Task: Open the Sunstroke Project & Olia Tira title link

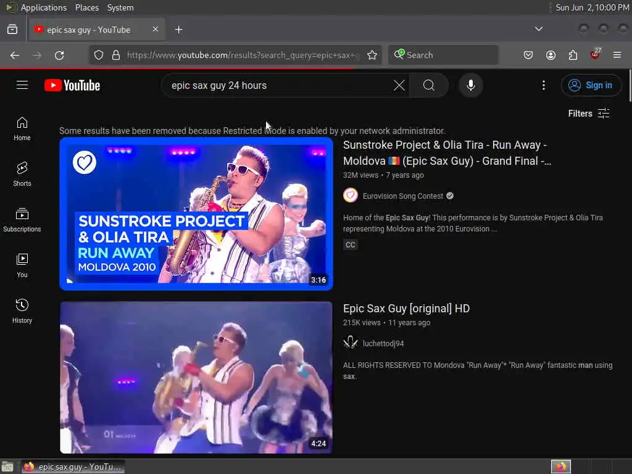Action: pyautogui.click(x=447, y=153)
